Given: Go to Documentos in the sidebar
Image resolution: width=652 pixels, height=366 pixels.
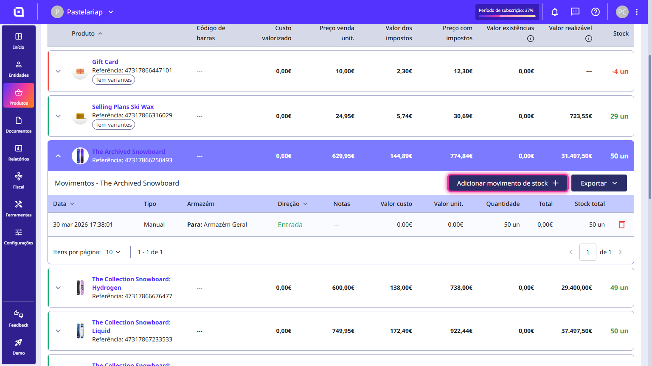Looking at the screenshot, I should point(19,125).
